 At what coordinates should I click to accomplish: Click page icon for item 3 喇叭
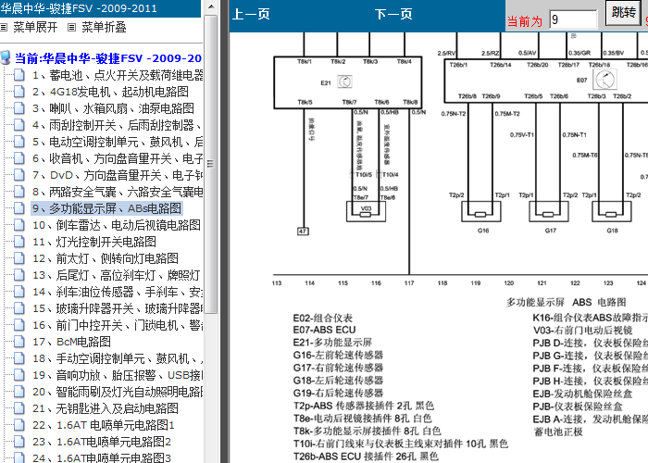(19, 108)
